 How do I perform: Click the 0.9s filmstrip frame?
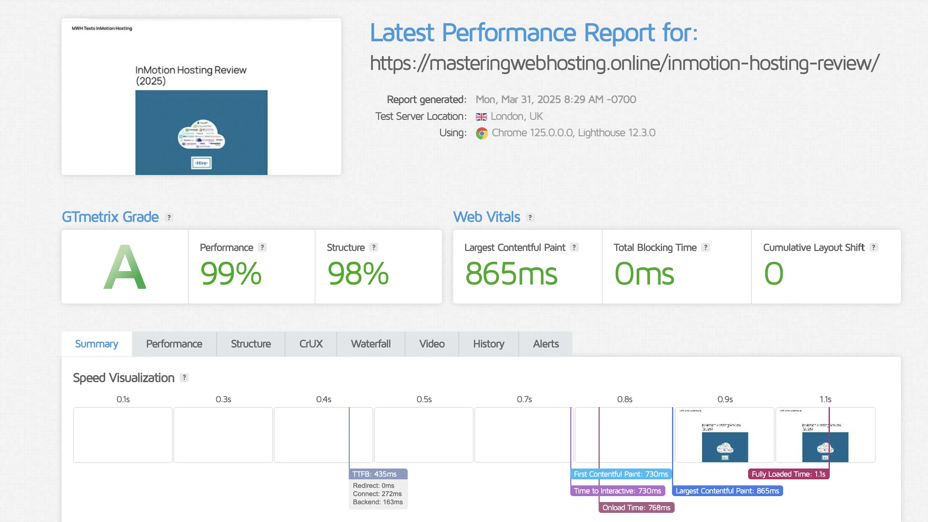(725, 435)
